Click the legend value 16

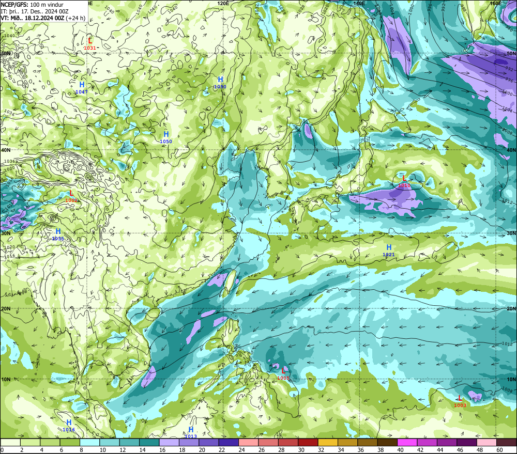(x=162, y=450)
